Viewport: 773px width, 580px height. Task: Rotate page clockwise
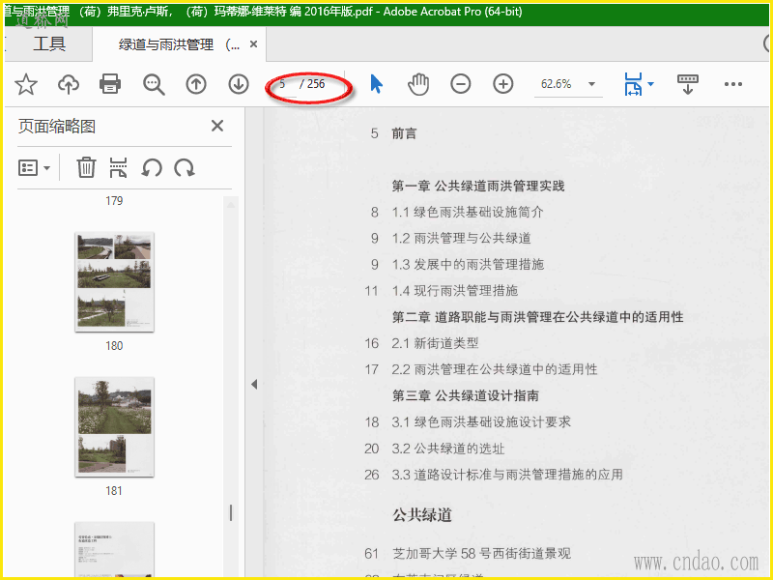click(x=185, y=167)
